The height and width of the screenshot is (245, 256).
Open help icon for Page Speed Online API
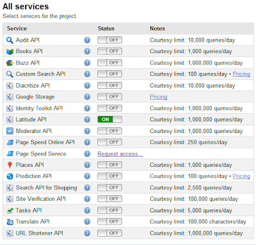point(87,142)
